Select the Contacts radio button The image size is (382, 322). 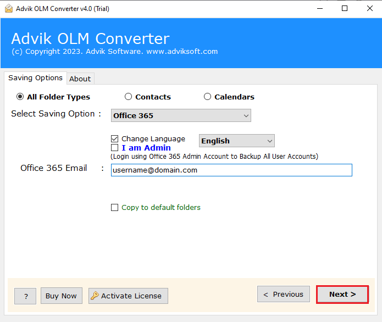(x=128, y=97)
